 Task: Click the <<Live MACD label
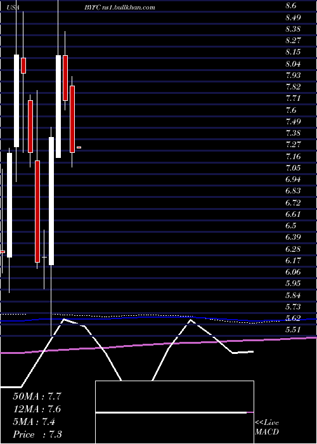coord(267,428)
